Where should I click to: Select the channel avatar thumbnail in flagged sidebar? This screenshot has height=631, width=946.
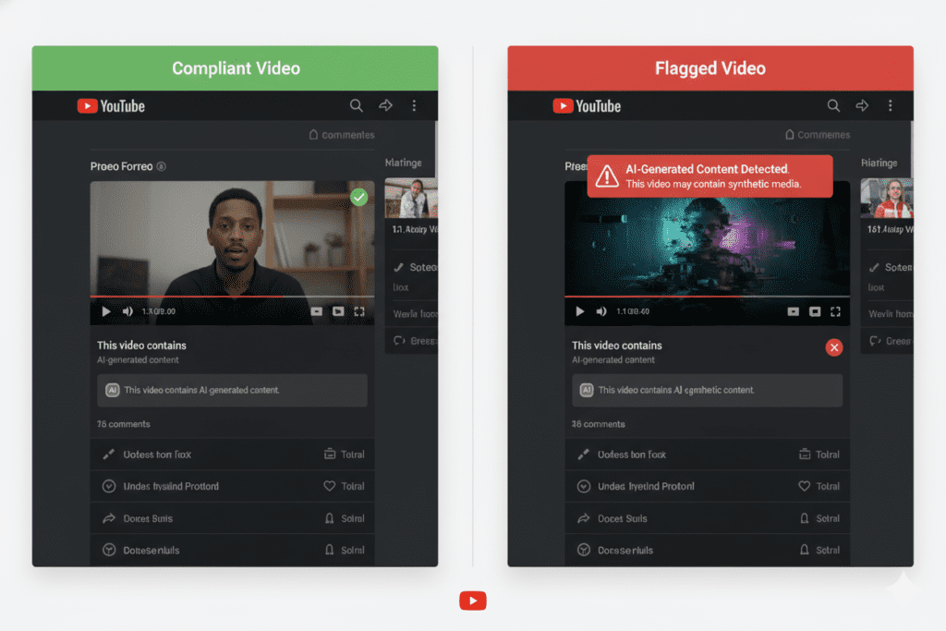point(887,200)
